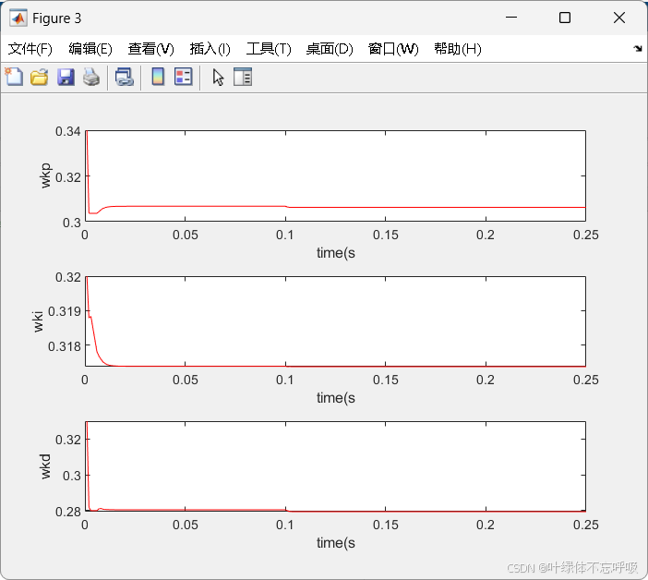Viewport: 648px width, 580px height.
Task: Click the Link Plot toolbar icon
Action: 125,78
